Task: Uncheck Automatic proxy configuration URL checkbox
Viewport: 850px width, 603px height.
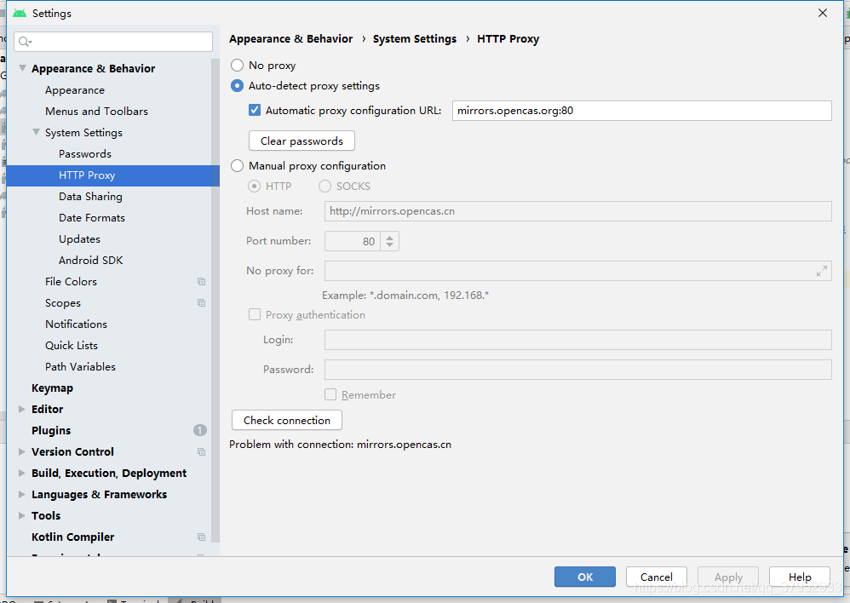Action: click(x=255, y=111)
